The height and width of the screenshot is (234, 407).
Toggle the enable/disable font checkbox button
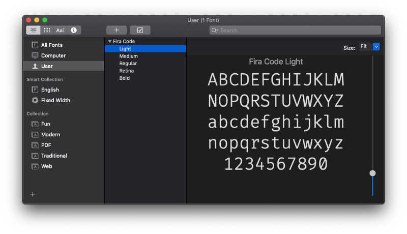140,30
